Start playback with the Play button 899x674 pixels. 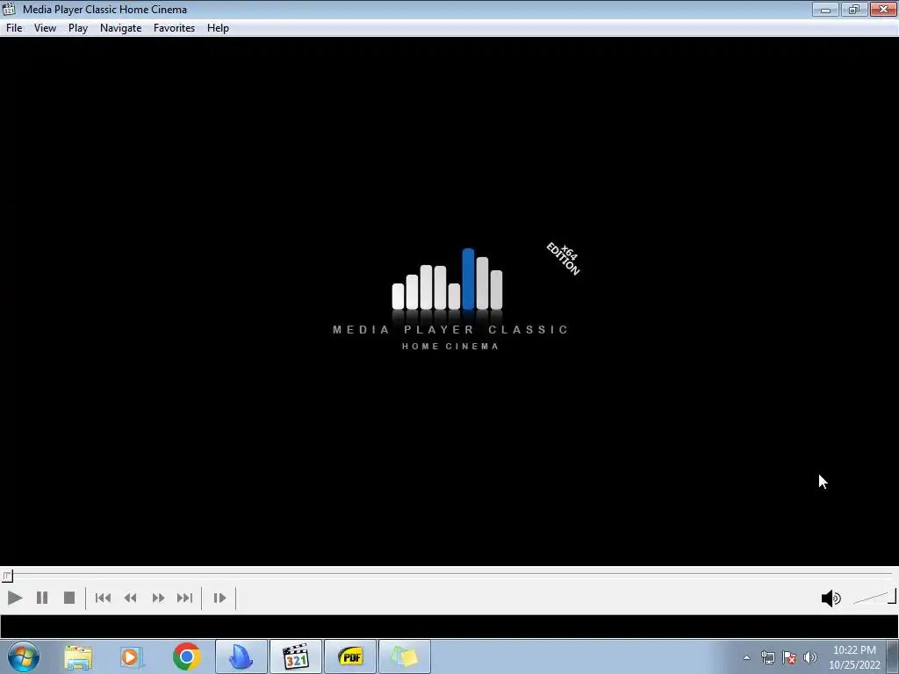click(x=15, y=598)
